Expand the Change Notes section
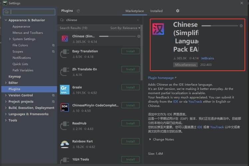249x166 pixels. (x=150, y=139)
